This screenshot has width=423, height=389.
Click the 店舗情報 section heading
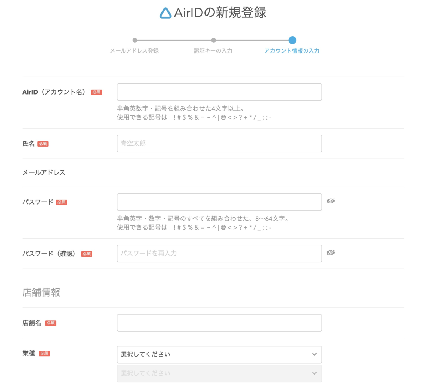tap(41, 292)
